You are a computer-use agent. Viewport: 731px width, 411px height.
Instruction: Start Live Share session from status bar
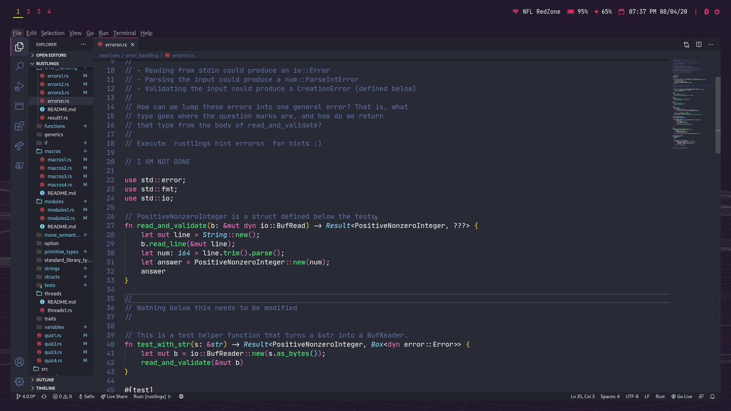point(114,396)
